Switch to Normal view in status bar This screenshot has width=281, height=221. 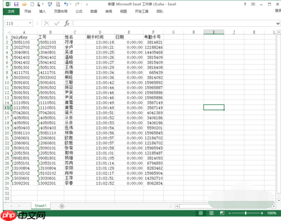201,213
